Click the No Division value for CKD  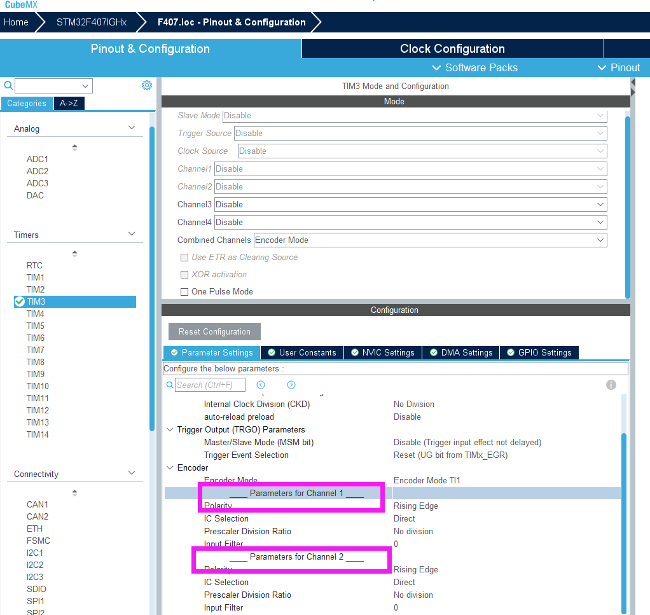point(413,404)
